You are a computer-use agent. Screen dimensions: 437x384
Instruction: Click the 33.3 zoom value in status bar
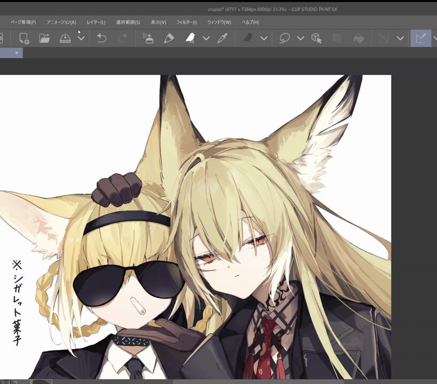5,382
